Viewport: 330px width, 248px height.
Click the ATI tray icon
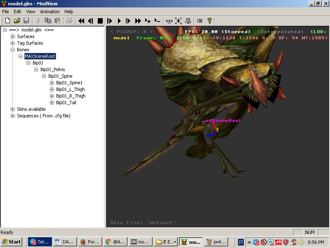tap(278, 242)
